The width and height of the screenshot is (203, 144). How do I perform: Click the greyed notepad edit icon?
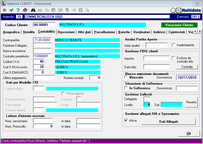click(60, 10)
